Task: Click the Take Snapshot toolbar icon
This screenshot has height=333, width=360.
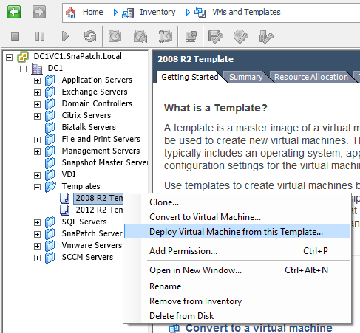Action: pos(115,36)
